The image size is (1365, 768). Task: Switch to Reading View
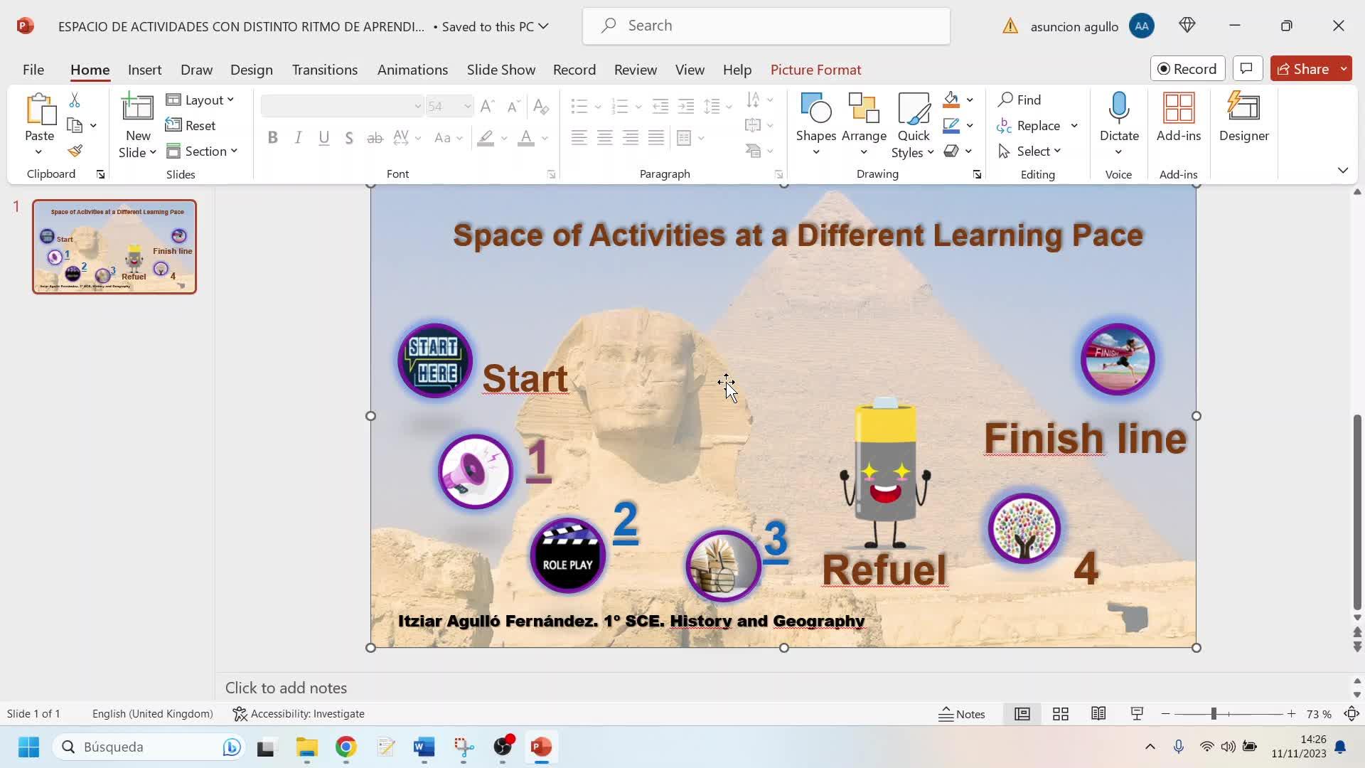click(1098, 714)
